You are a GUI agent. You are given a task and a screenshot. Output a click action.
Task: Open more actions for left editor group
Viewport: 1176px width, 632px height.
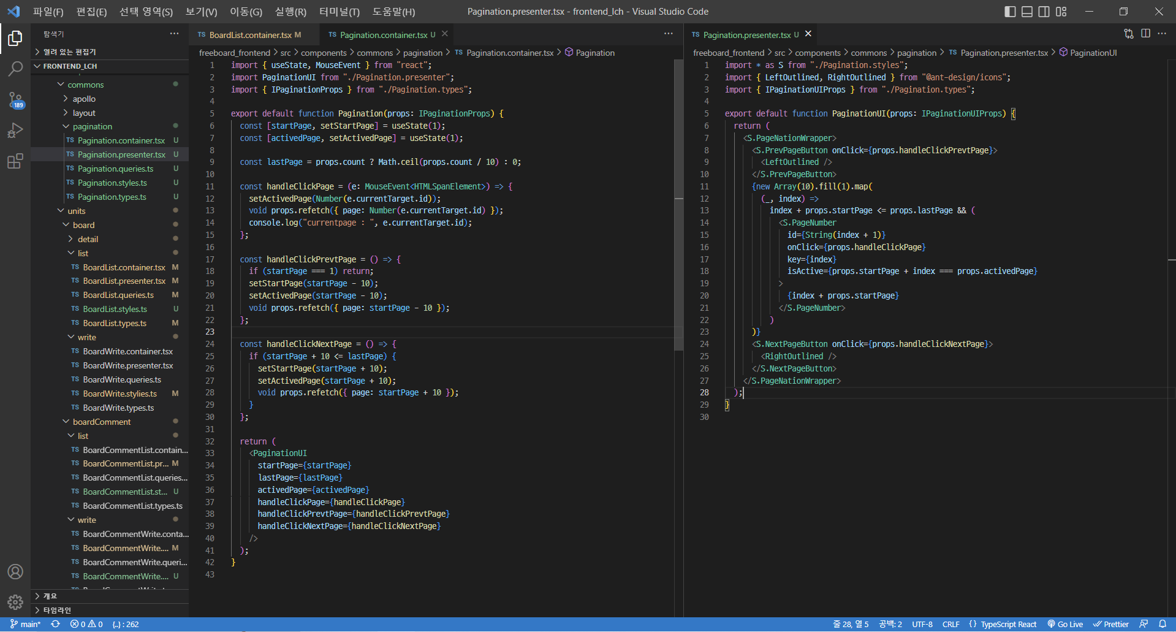coord(668,34)
